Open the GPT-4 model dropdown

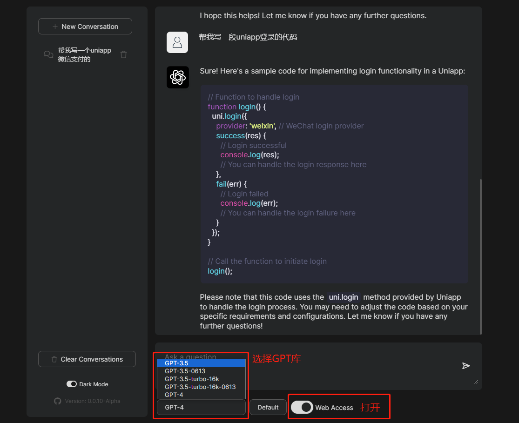coord(201,408)
